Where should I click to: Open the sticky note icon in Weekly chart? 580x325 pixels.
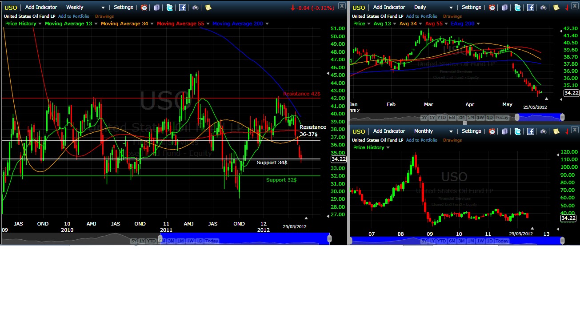[208, 8]
